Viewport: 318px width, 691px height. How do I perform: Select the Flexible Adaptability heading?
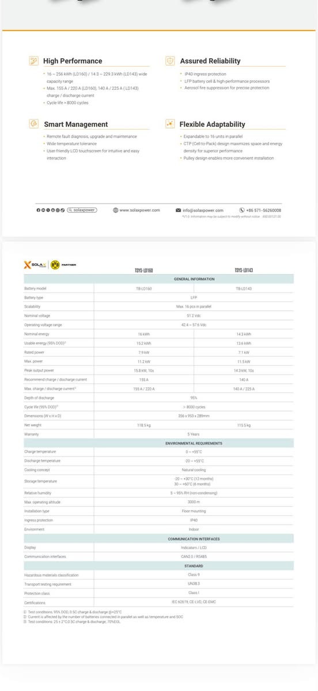click(213, 124)
